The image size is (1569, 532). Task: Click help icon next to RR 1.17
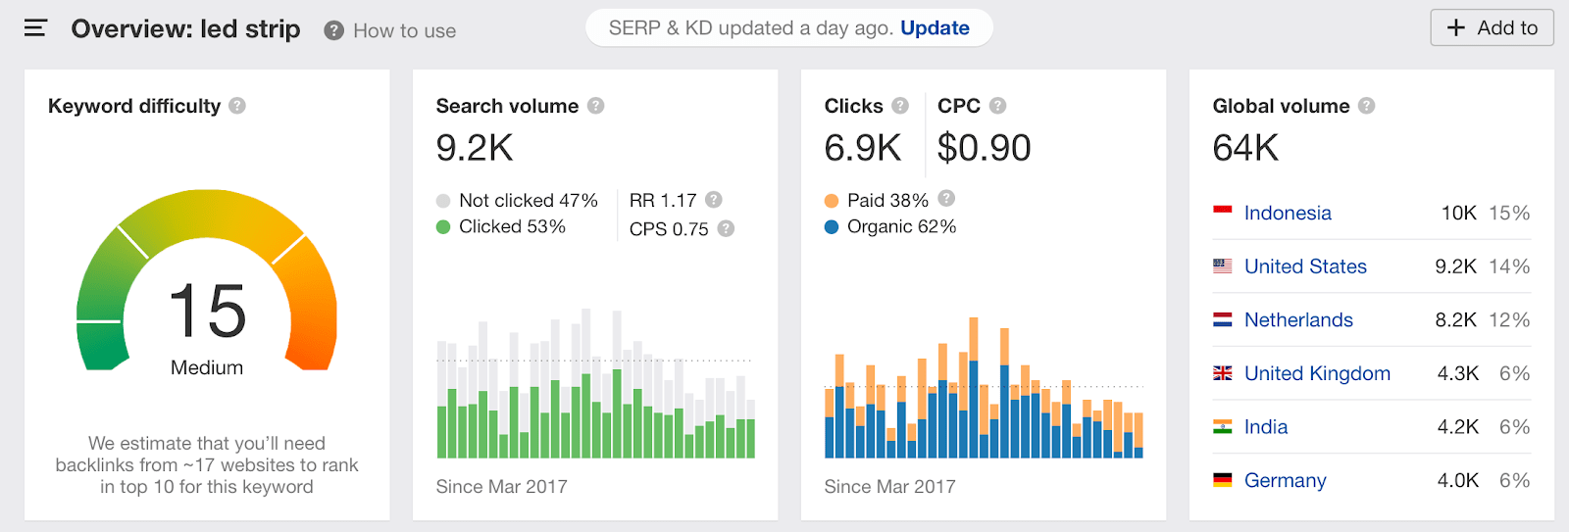714,199
